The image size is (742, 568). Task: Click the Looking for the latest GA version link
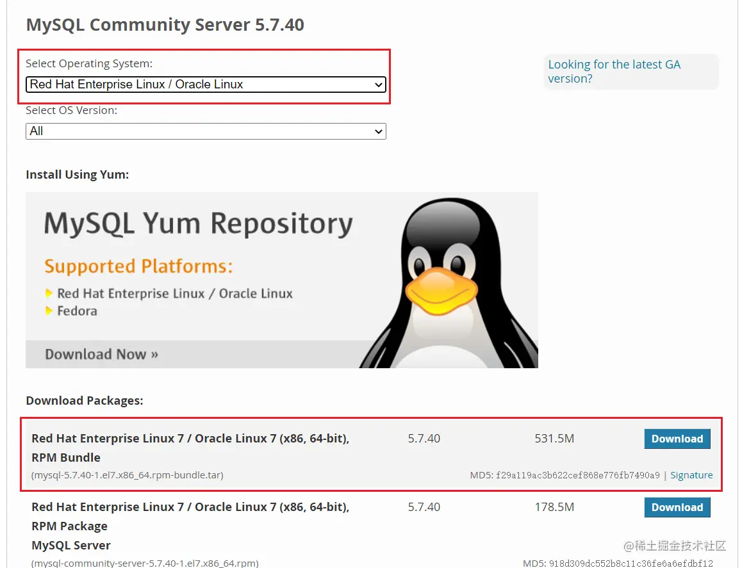614,72
